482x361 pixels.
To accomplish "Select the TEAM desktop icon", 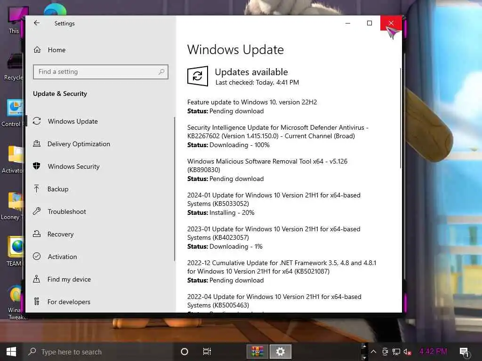I will point(14,251).
